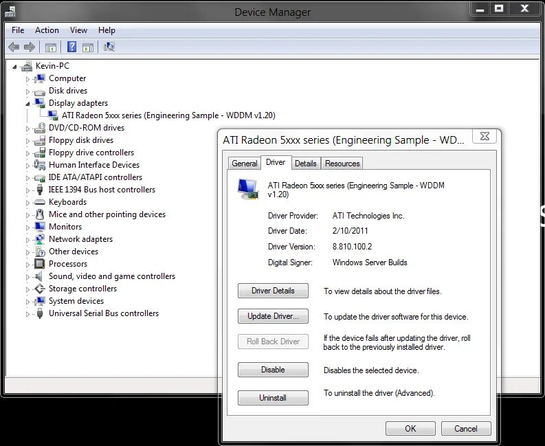
Task: Click the Uninstall button
Action: point(273,398)
